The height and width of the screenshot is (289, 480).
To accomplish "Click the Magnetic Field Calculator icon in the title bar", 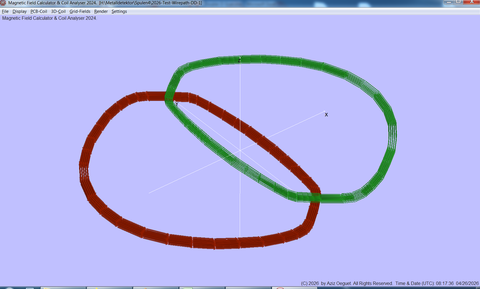I will [x=3, y=3].
